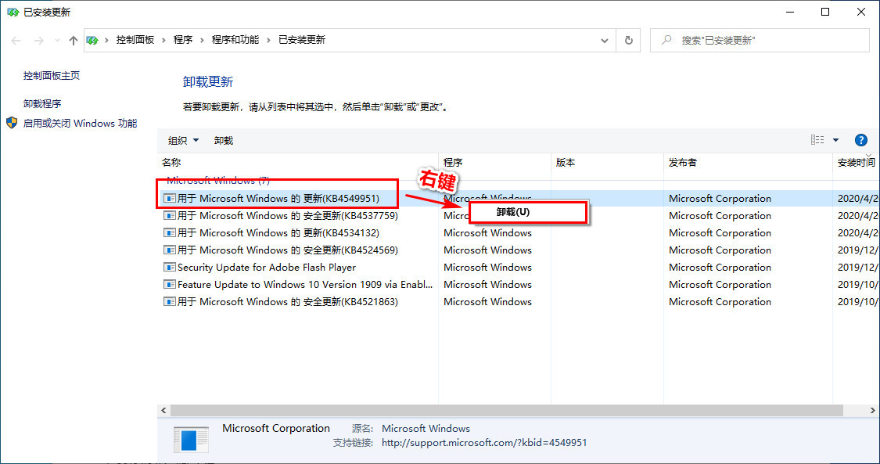The image size is (880, 464).
Task: Click the icon of the KB4537759 row
Action: (169, 215)
